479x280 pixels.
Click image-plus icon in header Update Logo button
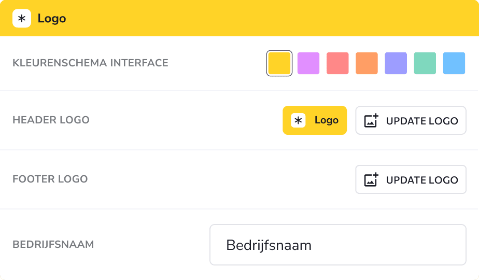371,120
